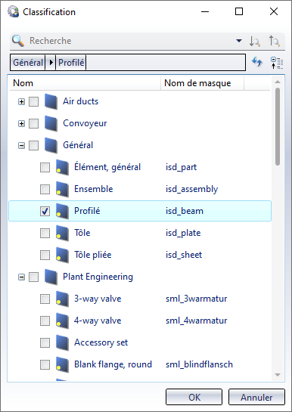Click the vertical scrollbar thumb
The width and height of the screenshot is (292, 412).
(278, 127)
